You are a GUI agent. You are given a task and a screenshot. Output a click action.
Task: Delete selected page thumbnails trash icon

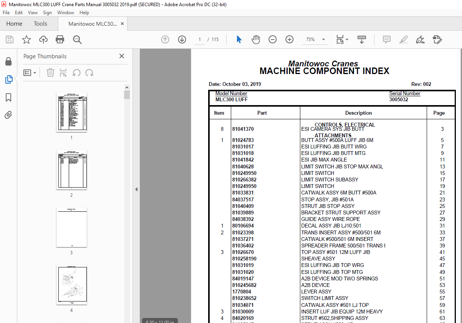click(50, 73)
